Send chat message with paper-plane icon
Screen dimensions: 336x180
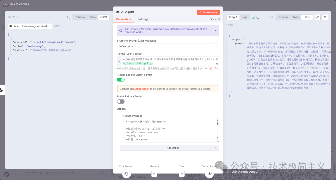(102, 173)
